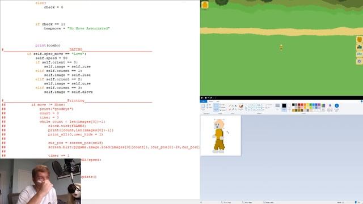This screenshot has width=363, height=204.
Task: Click the code line 'print(combo)'
Action: (x=48, y=45)
